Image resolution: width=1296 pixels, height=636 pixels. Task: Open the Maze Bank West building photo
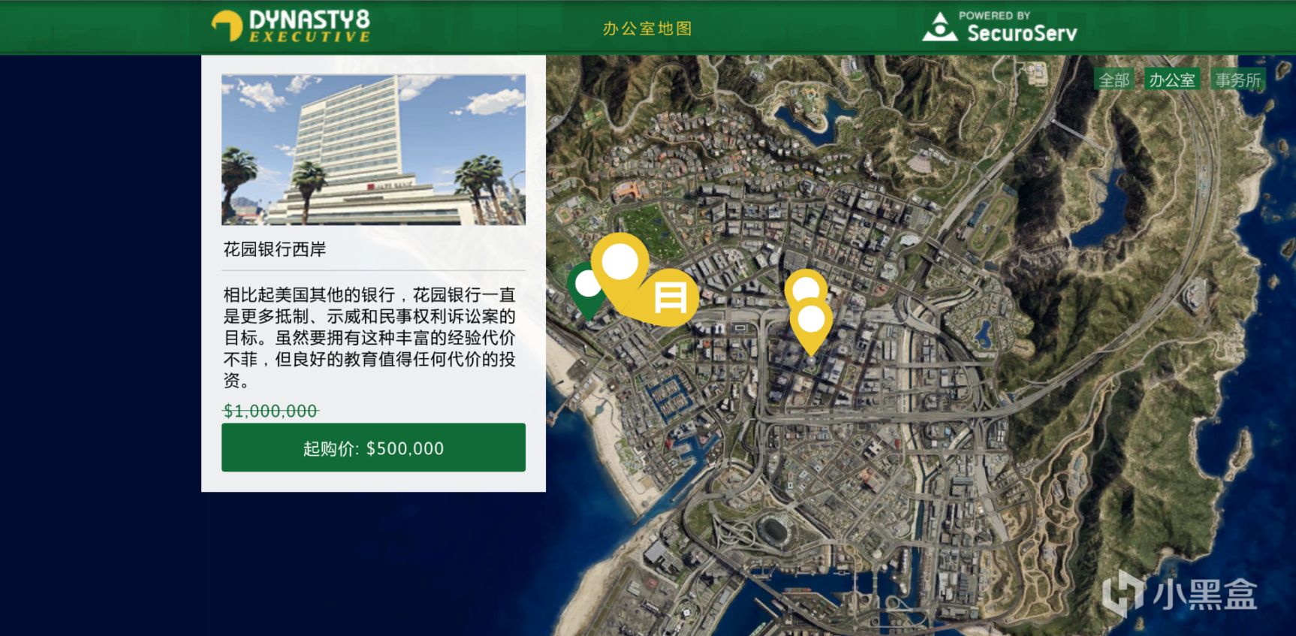373,149
